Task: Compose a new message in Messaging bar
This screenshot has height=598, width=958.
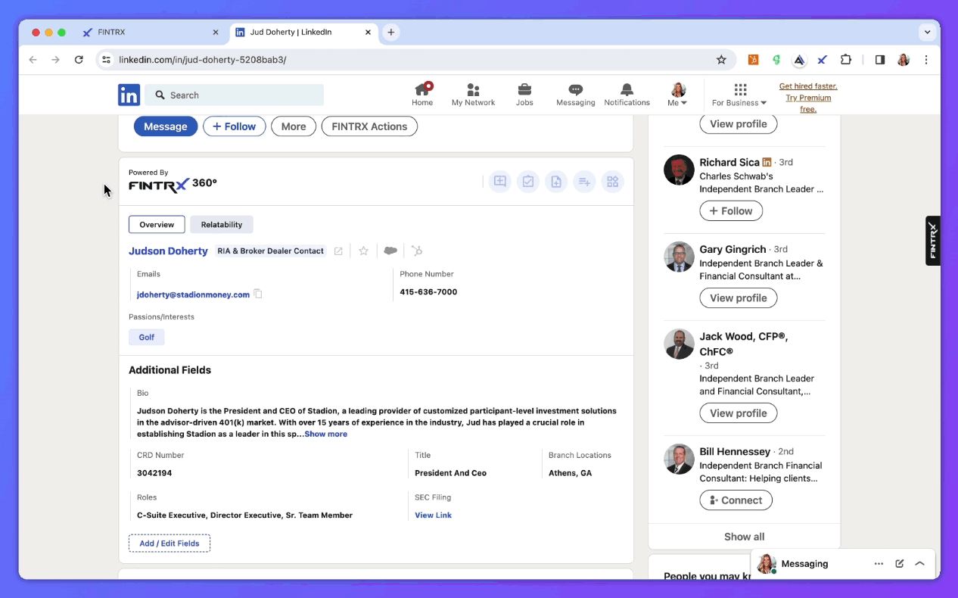Action: pos(900,564)
